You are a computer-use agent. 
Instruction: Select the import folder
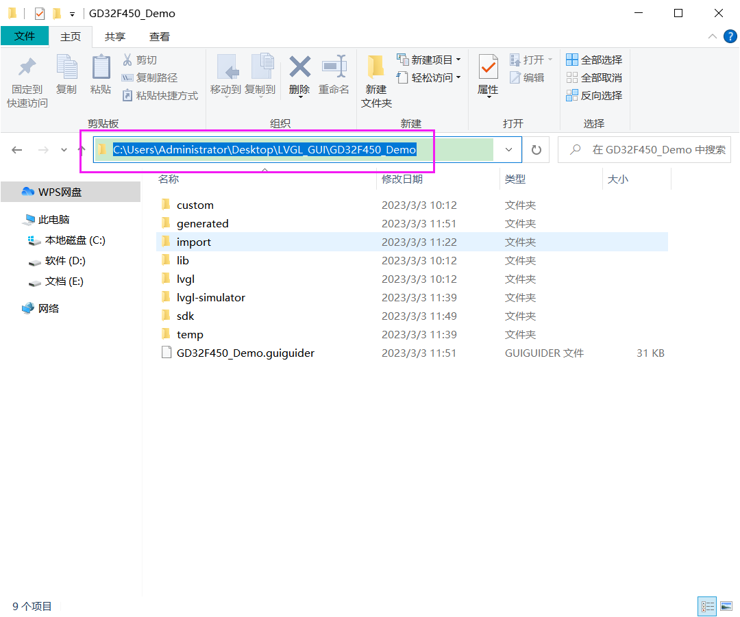point(412,242)
